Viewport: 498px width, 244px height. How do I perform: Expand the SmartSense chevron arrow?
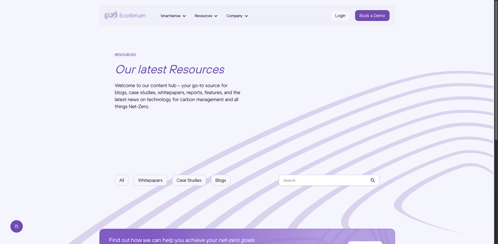click(x=184, y=16)
